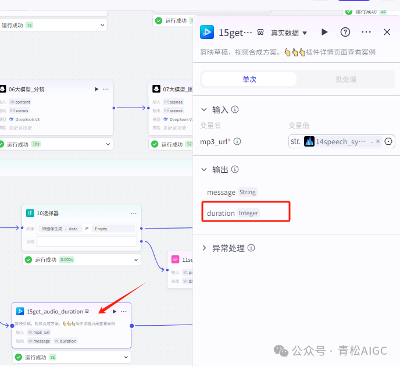The image size is (400, 367).
Task: Open the 真实数据 dropdown
Action: (x=289, y=33)
